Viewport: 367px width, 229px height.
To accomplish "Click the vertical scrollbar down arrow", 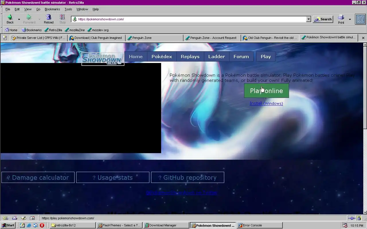I will click(365, 212).
